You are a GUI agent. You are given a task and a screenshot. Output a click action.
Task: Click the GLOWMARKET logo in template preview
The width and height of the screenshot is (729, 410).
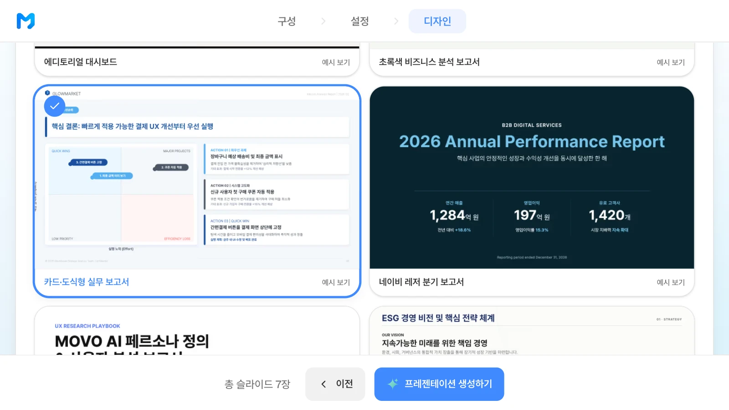[x=63, y=93]
